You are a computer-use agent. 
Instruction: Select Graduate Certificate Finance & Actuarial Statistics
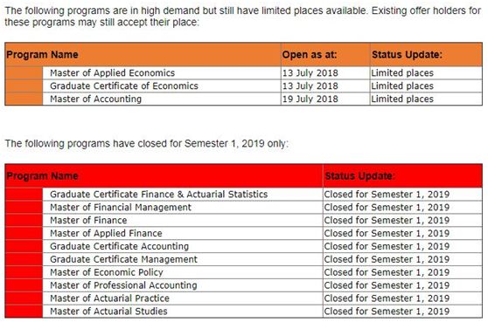click(x=158, y=195)
